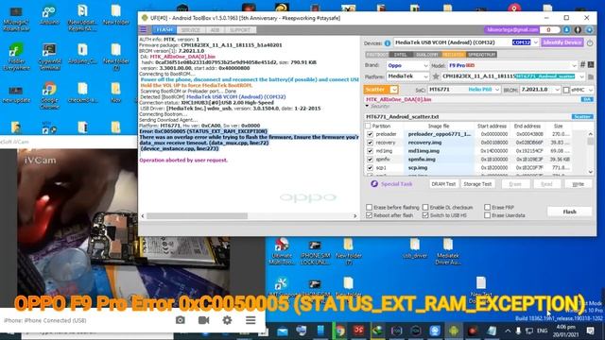The height and width of the screenshot is (340, 605).
Task: Uncheck the md1img partition
Action: [370, 151]
